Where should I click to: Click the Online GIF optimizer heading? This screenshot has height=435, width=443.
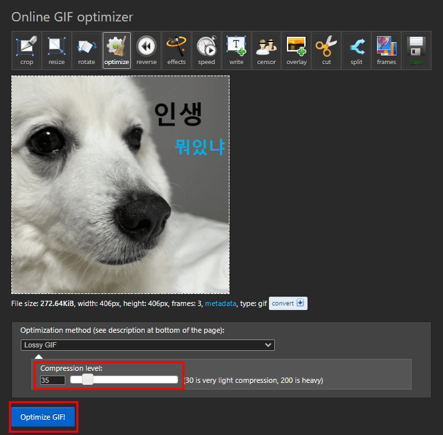coord(72,17)
